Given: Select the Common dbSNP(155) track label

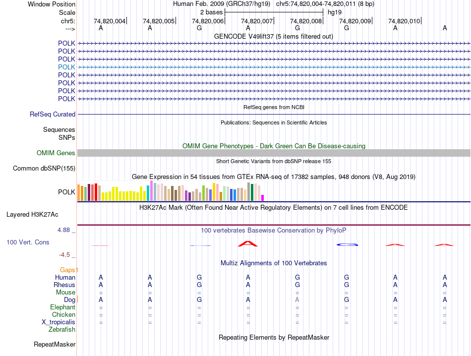Looking at the screenshot, I should [x=44, y=168].
